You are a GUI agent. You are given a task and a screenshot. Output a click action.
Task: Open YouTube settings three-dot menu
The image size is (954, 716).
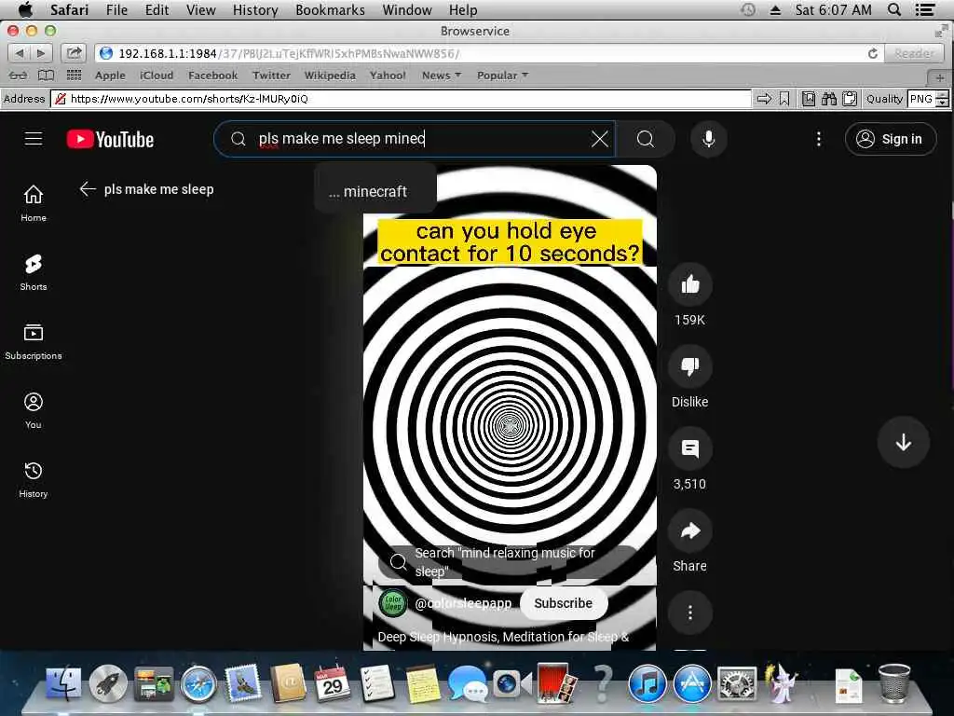click(x=818, y=139)
